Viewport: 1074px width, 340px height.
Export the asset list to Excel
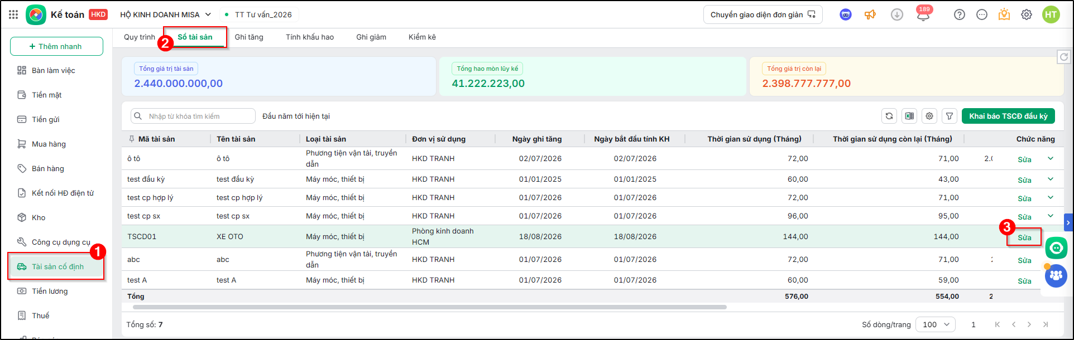click(909, 116)
